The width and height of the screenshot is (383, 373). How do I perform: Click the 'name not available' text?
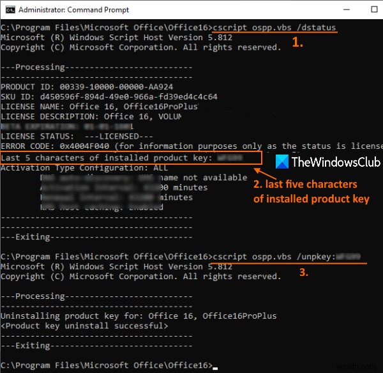(203, 178)
